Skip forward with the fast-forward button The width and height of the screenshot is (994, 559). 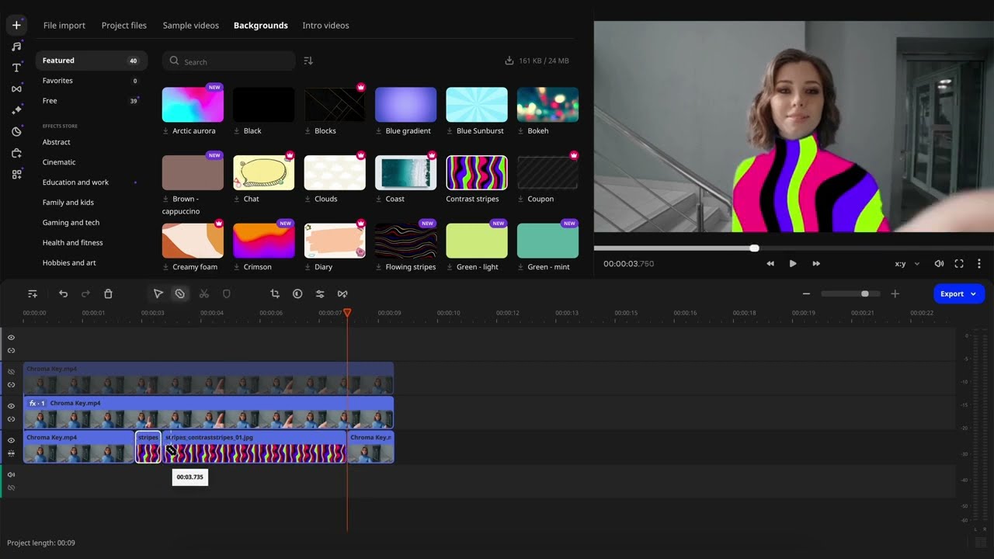(x=816, y=264)
